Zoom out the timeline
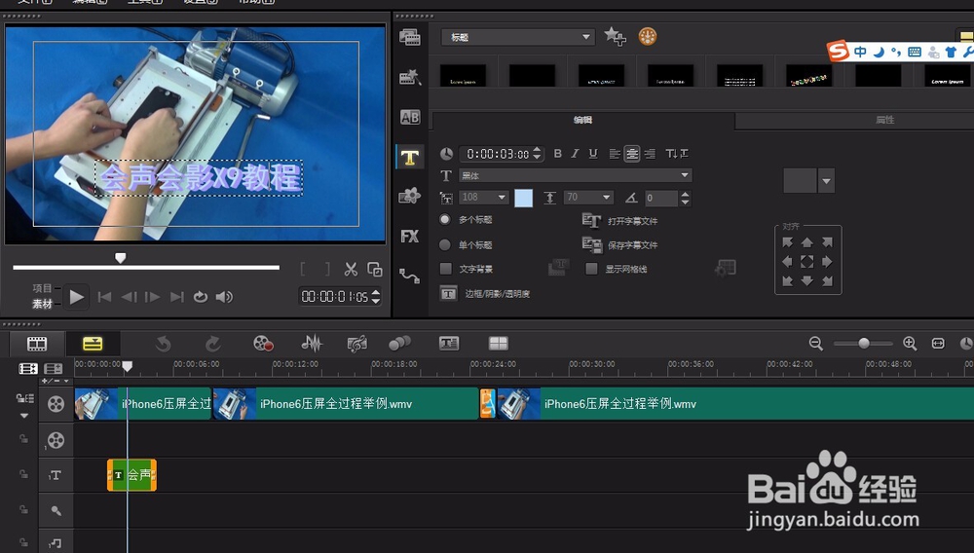The width and height of the screenshot is (974, 553). click(815, 344)
